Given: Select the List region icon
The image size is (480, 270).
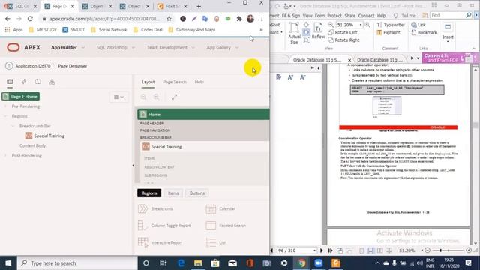Looking at the screenshot, I should pos(211,242).
